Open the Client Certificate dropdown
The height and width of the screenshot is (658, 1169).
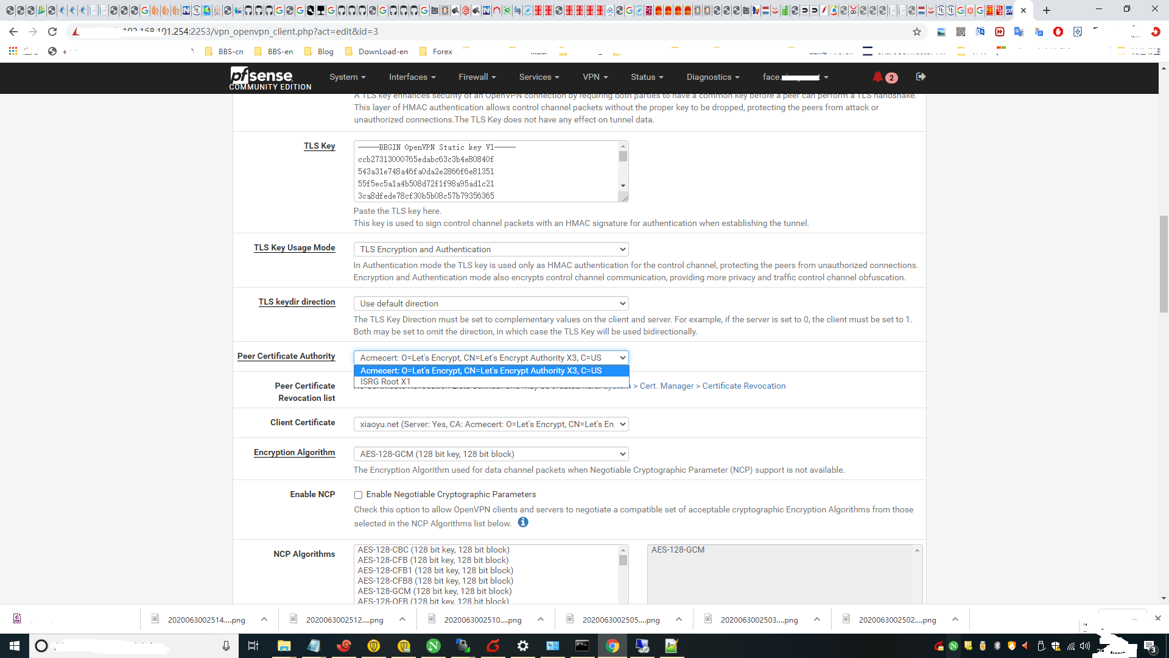point(491,424)
